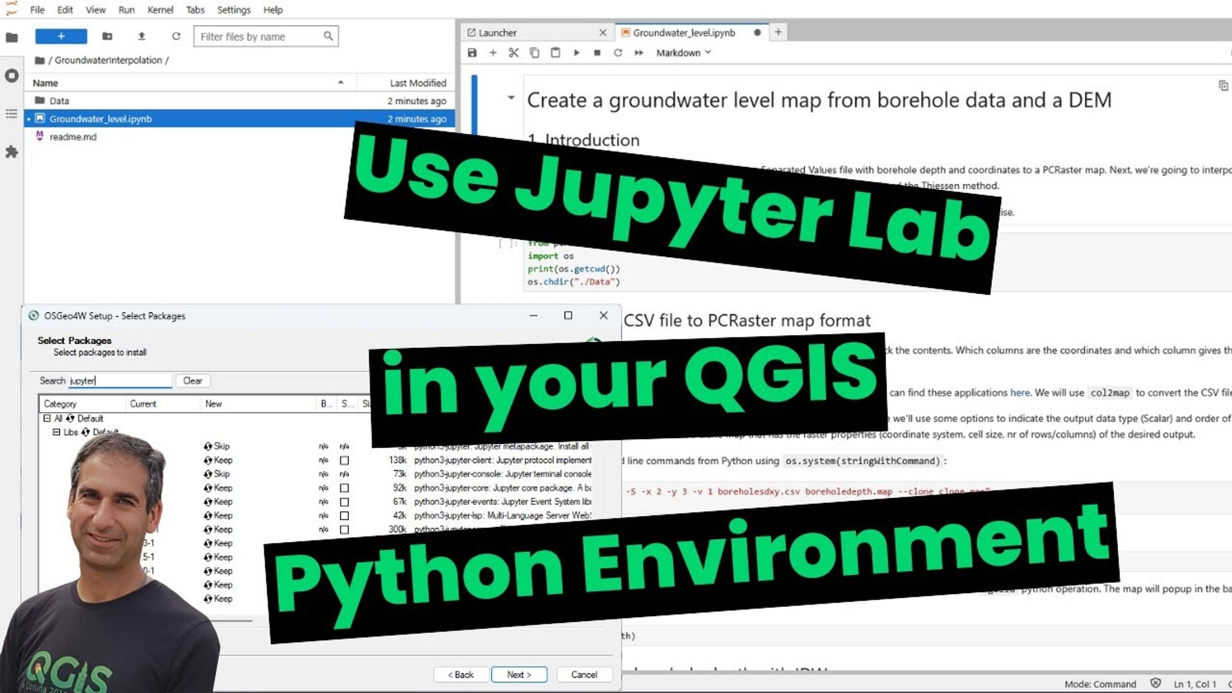
Task: Collapse the notebook heading with caret
Action: (511, 98)
